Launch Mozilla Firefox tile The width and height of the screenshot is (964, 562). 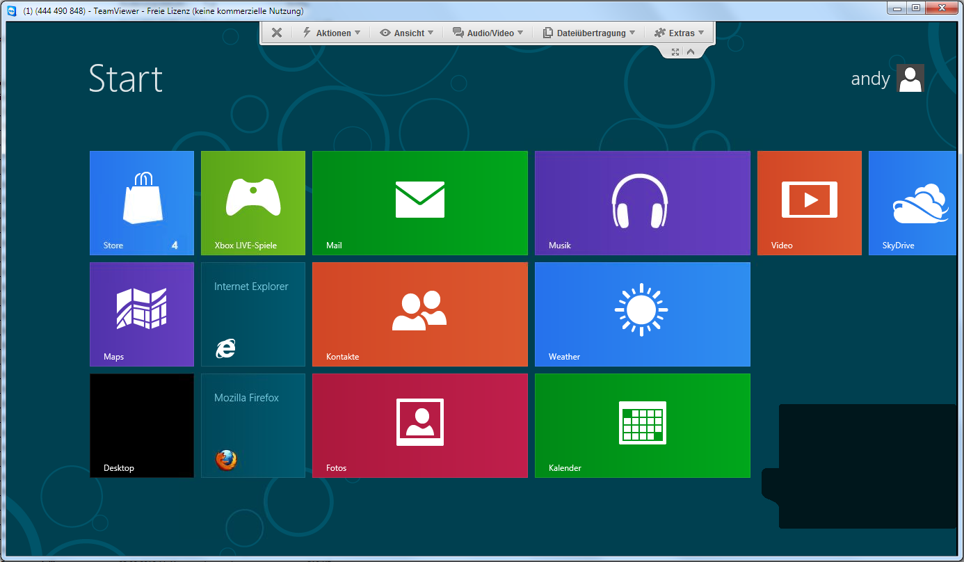coord(253,426)
